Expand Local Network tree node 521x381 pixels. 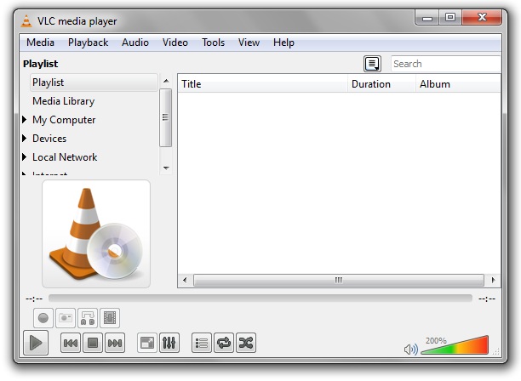[24, 156]
